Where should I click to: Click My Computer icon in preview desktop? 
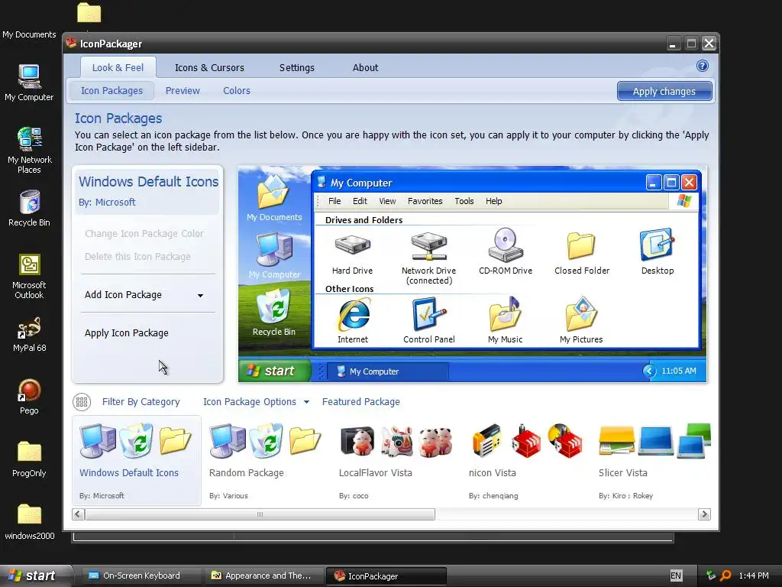274,250
